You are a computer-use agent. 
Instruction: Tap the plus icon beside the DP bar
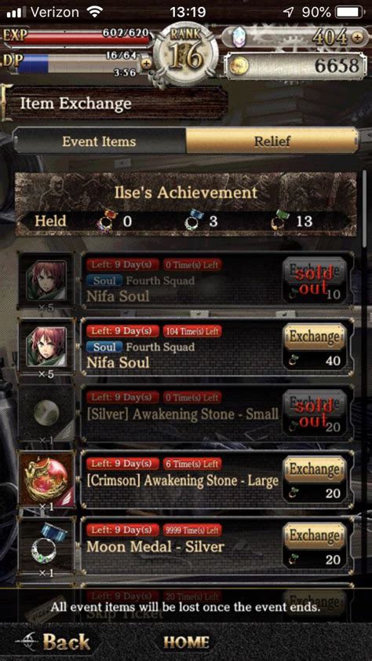pyautogui.click(x=147, y=64)
